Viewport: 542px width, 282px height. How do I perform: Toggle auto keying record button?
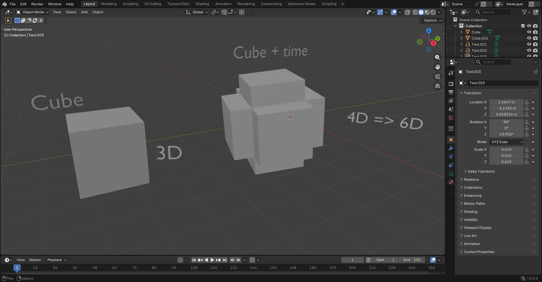click(180, 260)
